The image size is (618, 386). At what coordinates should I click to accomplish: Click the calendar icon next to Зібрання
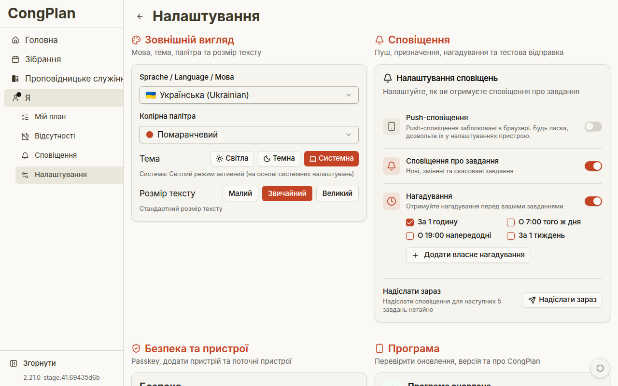click(x=15, y=59)
